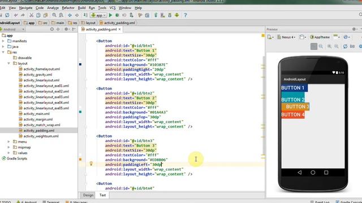Click the preview refresh icon
362x203 pixels.
click(x=345, y=46)
